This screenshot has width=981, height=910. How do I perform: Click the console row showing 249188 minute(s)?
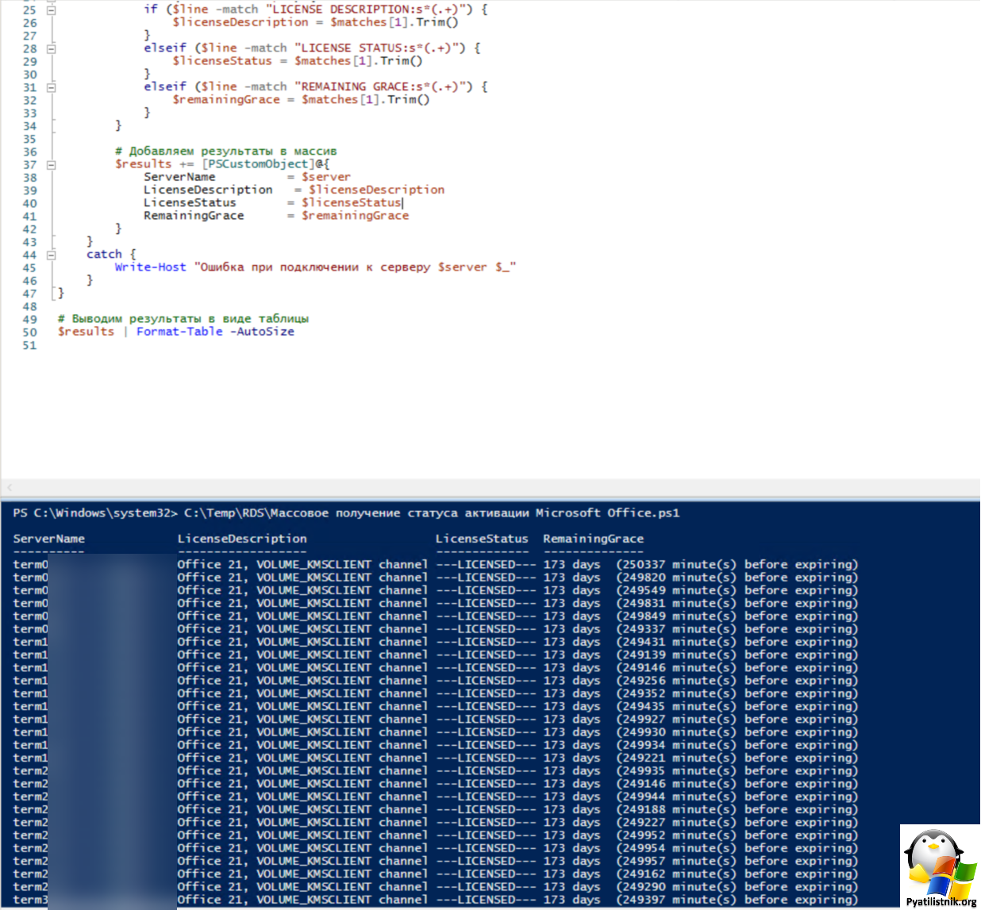[436, 809]
